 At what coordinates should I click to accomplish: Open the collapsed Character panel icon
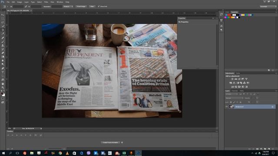pyautogui.click(x=221, y=26)
